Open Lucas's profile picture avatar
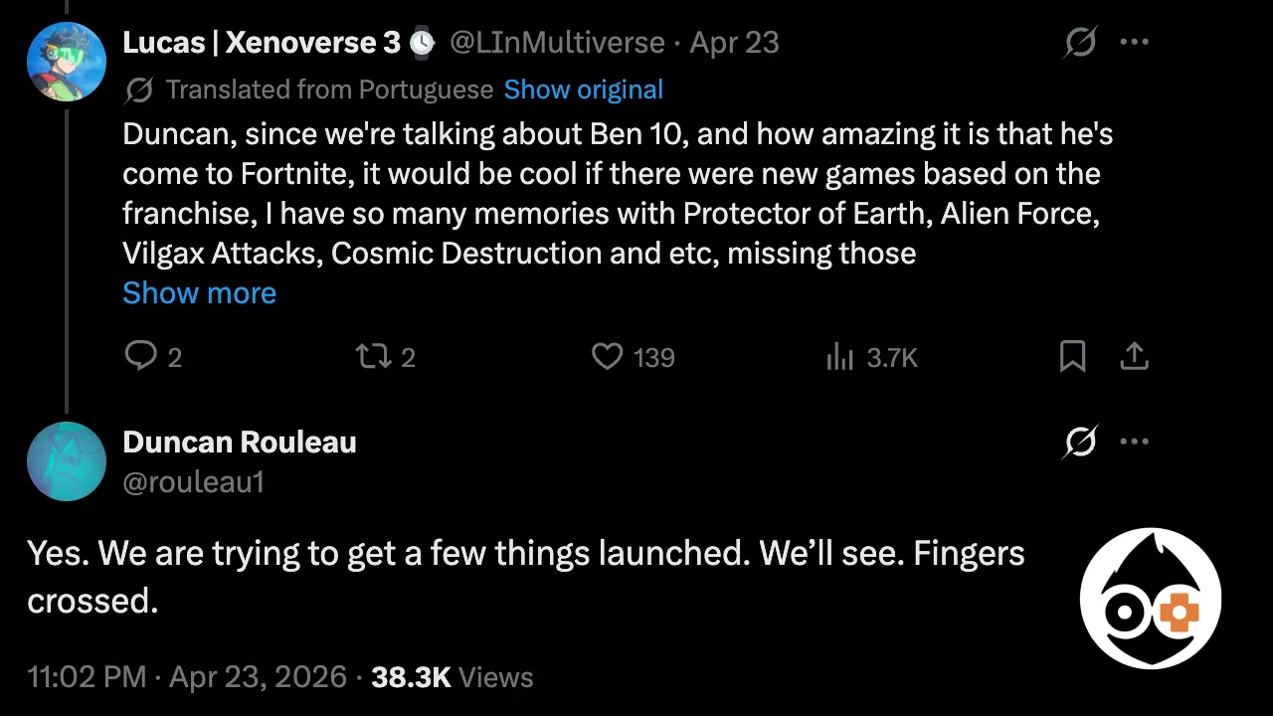The width and height of the screenshot is (1273, 716). [x=67, y=62]
